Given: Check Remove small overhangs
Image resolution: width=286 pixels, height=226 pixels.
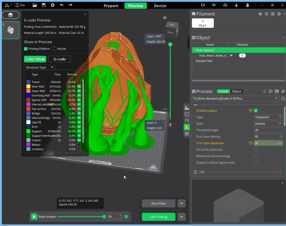Looking at the screenshot, I should (x=256, y=156).
